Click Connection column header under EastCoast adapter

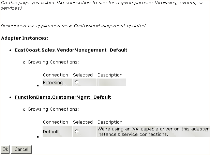click(x=56, y=75)
